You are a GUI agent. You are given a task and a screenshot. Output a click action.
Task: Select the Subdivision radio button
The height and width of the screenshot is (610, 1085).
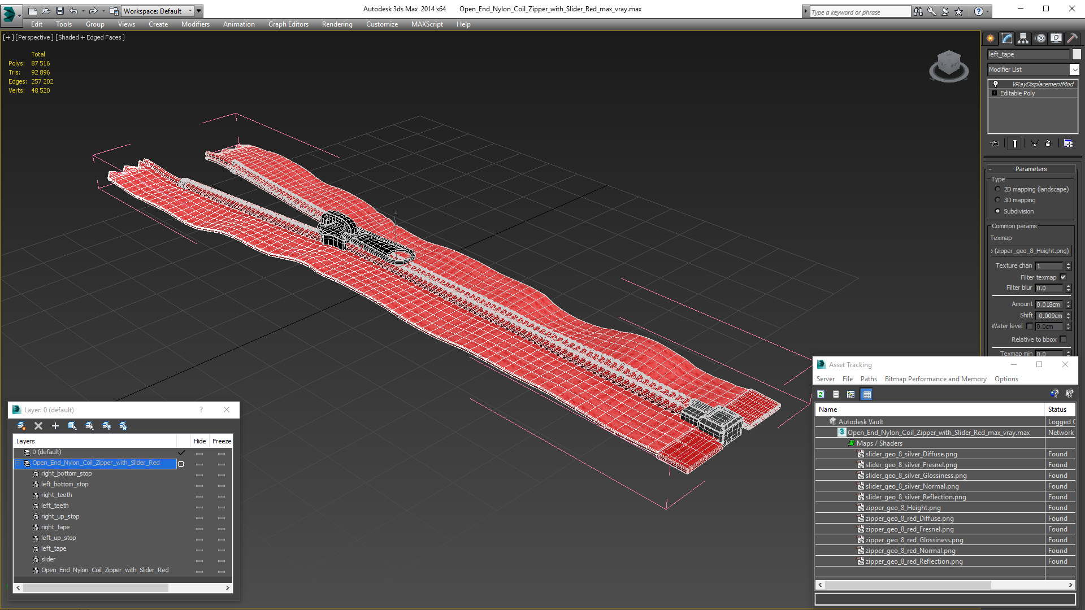(x=997, y=211)
